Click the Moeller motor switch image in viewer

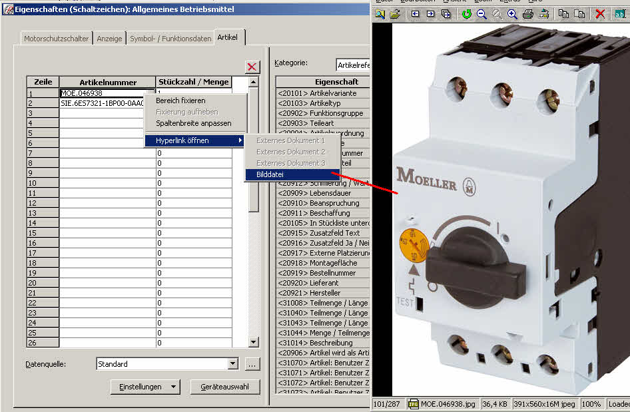coord(510,209)
